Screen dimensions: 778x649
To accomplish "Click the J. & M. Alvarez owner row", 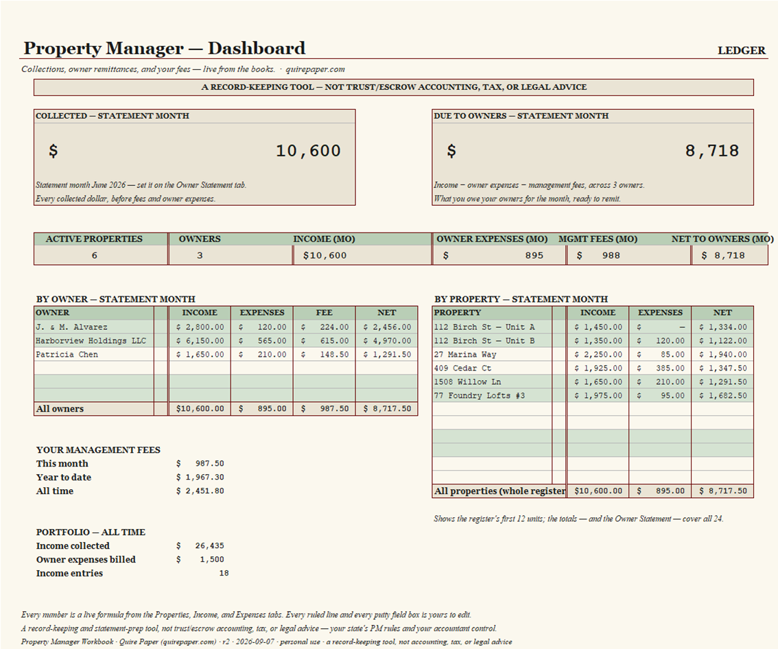I will pos(226,327).
